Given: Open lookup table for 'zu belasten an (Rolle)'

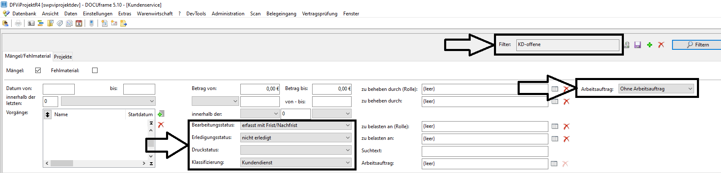Looking at the screenshot, I should pyautogui.click(x=555, y=126).
